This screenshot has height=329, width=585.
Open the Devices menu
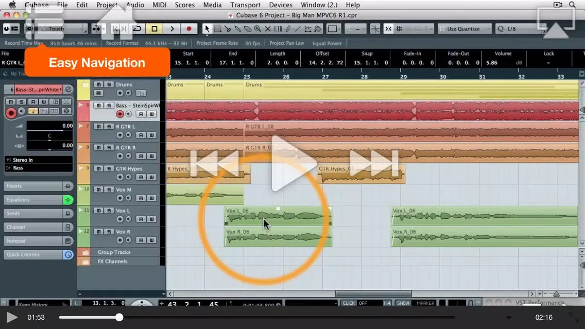[281, 5]
